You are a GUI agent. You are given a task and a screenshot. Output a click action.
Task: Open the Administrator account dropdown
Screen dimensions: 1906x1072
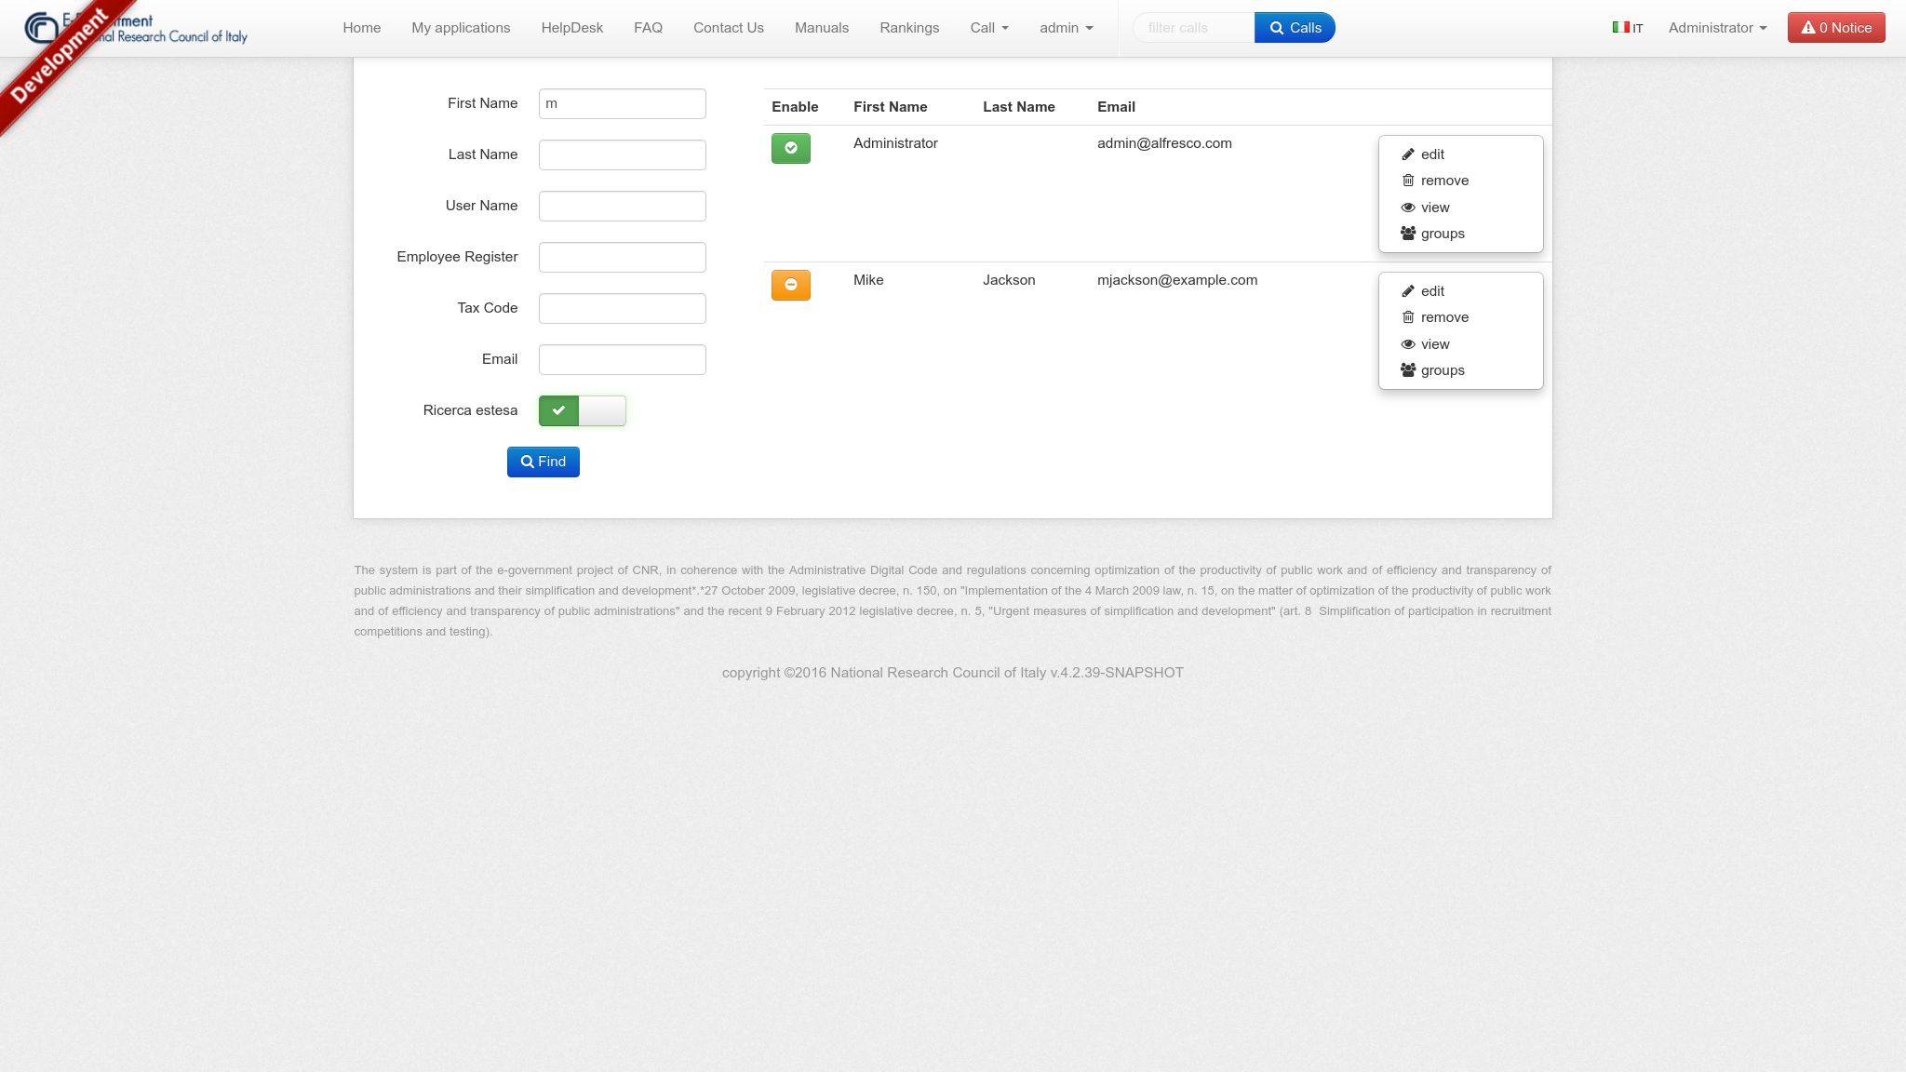(1717, 28)
